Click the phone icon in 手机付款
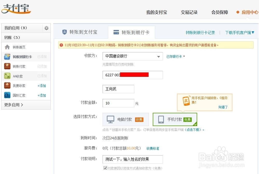Viewport: 259px width, 174px height. coord(161,119)
